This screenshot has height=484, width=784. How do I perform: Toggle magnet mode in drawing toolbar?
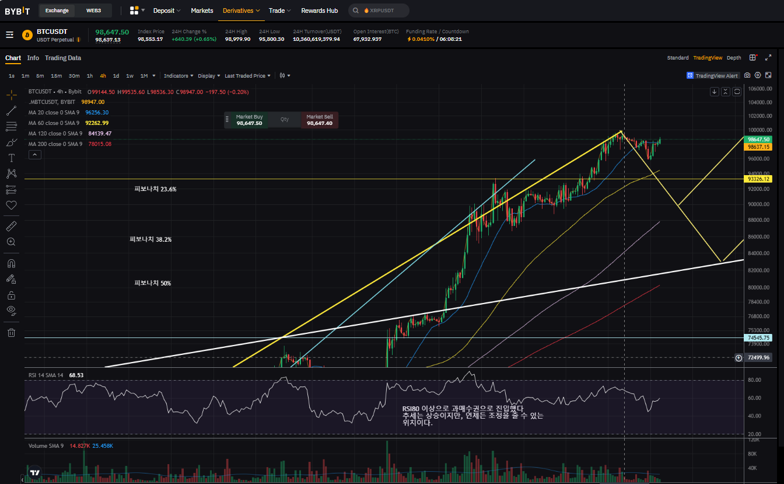click(x=11, y=263)
